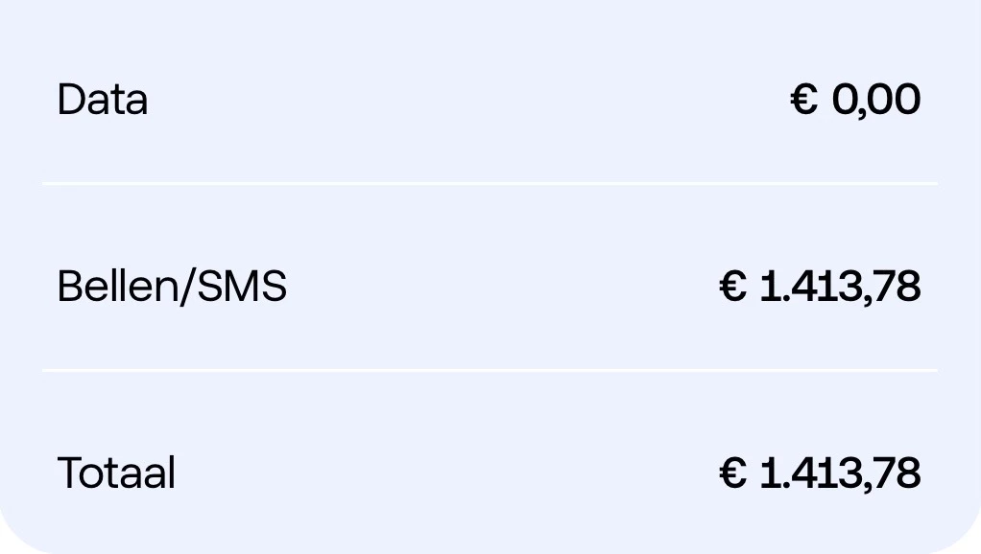Click the "1.413,78" digits in Totaal row
This screenshot has width=981, height=554.
[x=840, y=473]
